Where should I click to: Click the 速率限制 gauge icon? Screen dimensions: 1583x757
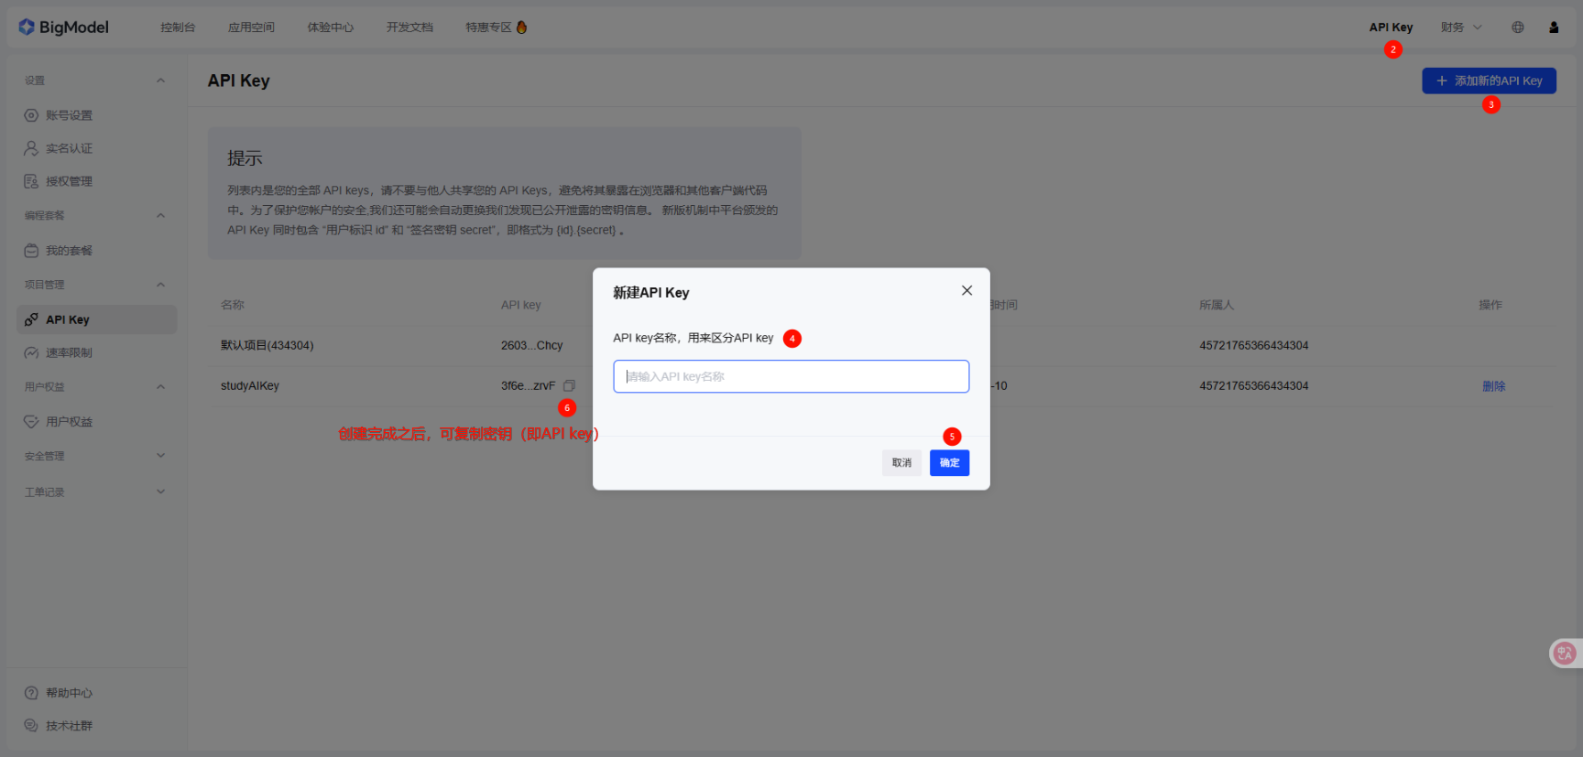31,352
